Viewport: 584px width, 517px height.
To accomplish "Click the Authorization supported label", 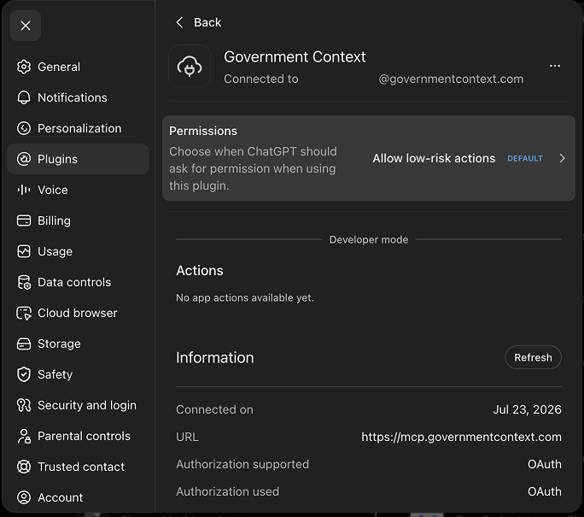I will click(242, 464).
